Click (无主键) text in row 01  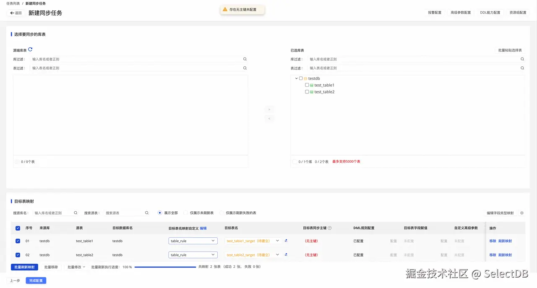tap(311, 241)
